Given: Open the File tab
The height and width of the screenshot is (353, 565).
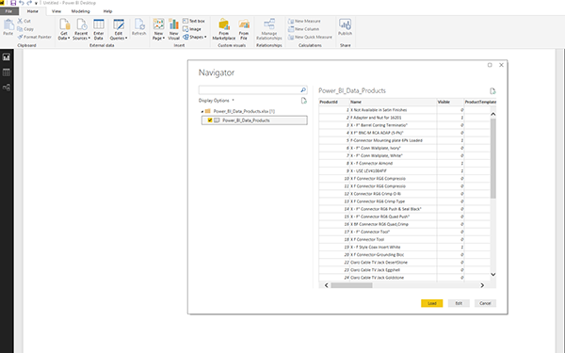Looking at the screenshot, I should point(9,11).
